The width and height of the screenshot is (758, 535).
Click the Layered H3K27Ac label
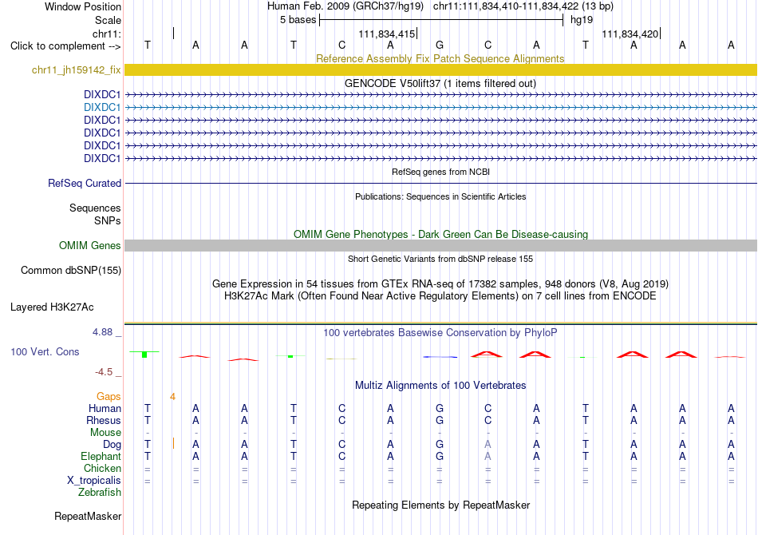(x=52, y=307)
